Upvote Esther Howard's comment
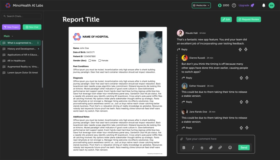The image size is (280, 160). pos(241,102)
